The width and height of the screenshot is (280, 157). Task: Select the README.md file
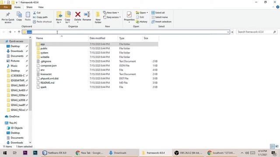(97, 82)
